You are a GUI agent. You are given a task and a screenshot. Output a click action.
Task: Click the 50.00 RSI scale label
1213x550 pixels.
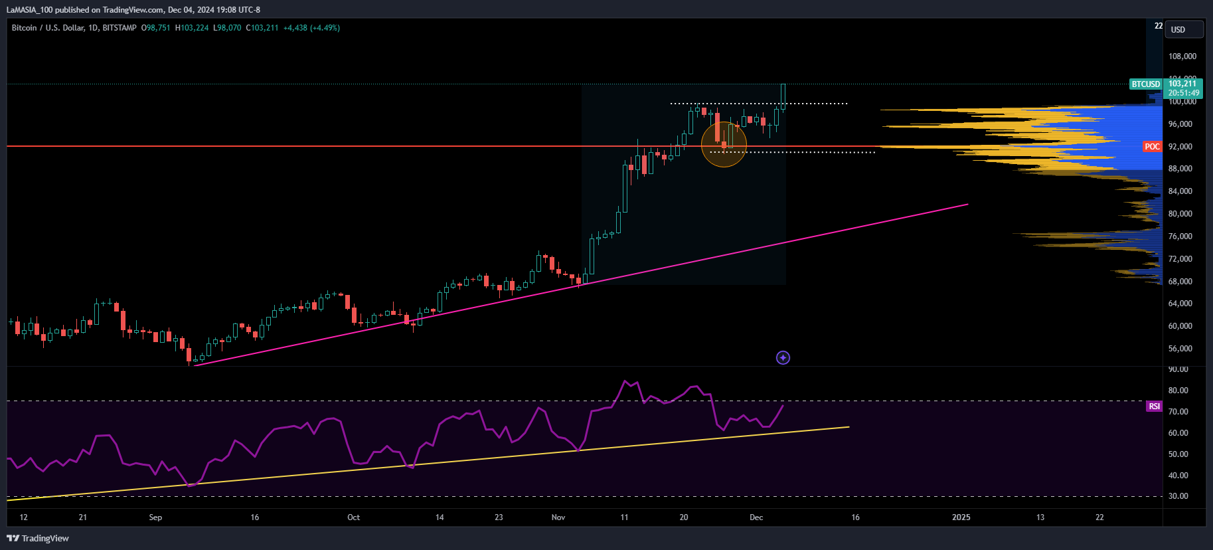pos(1178,454)
